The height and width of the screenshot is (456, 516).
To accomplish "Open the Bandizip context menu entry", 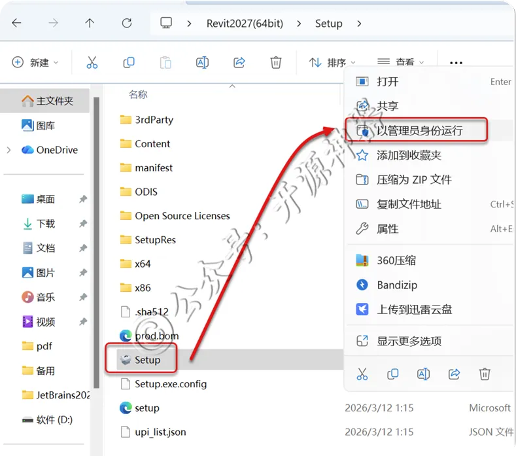I will [x=430, y=285].
